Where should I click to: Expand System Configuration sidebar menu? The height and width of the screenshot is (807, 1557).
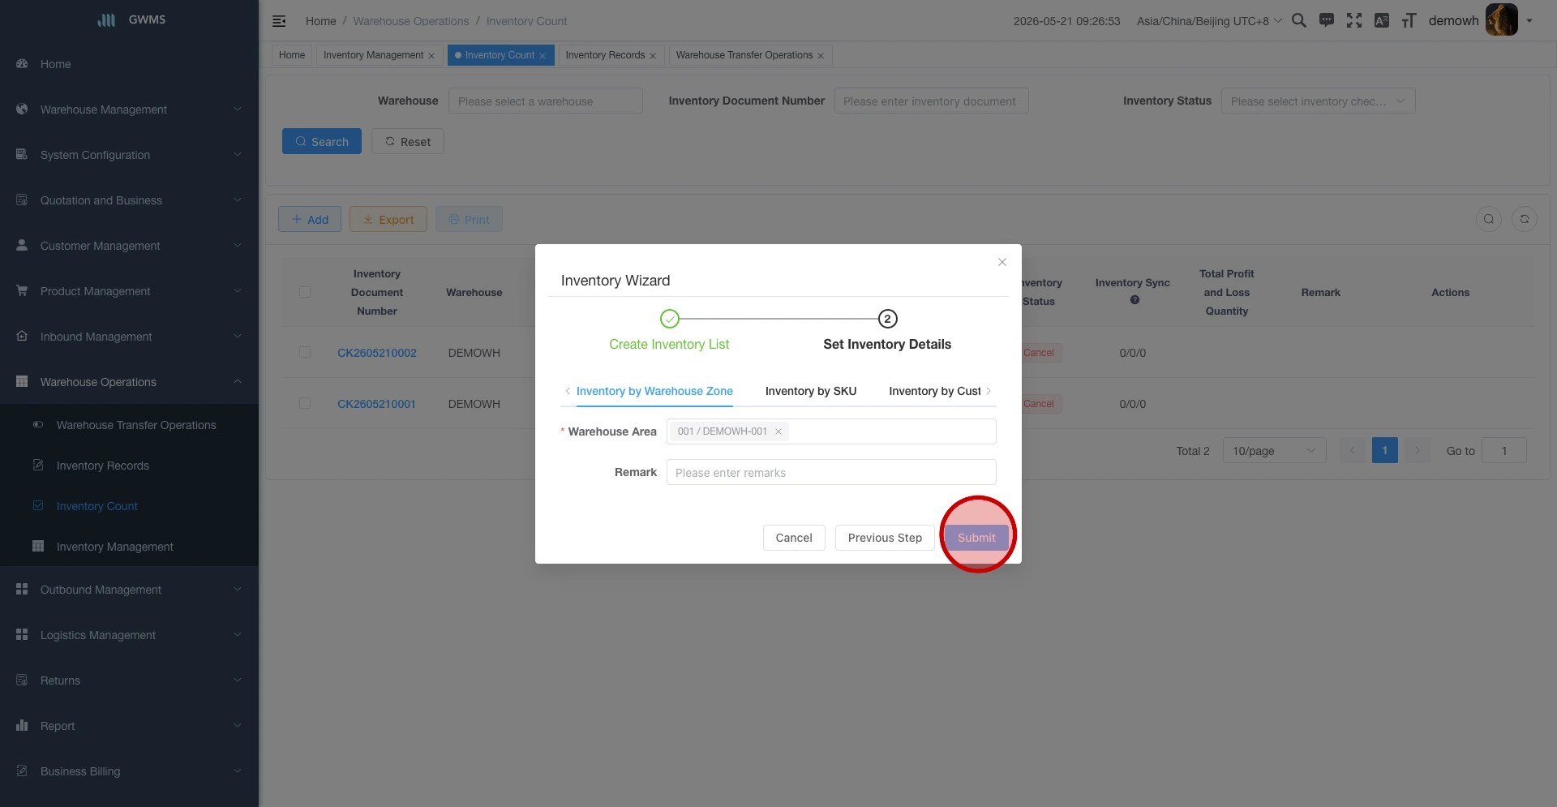[130, 155]
